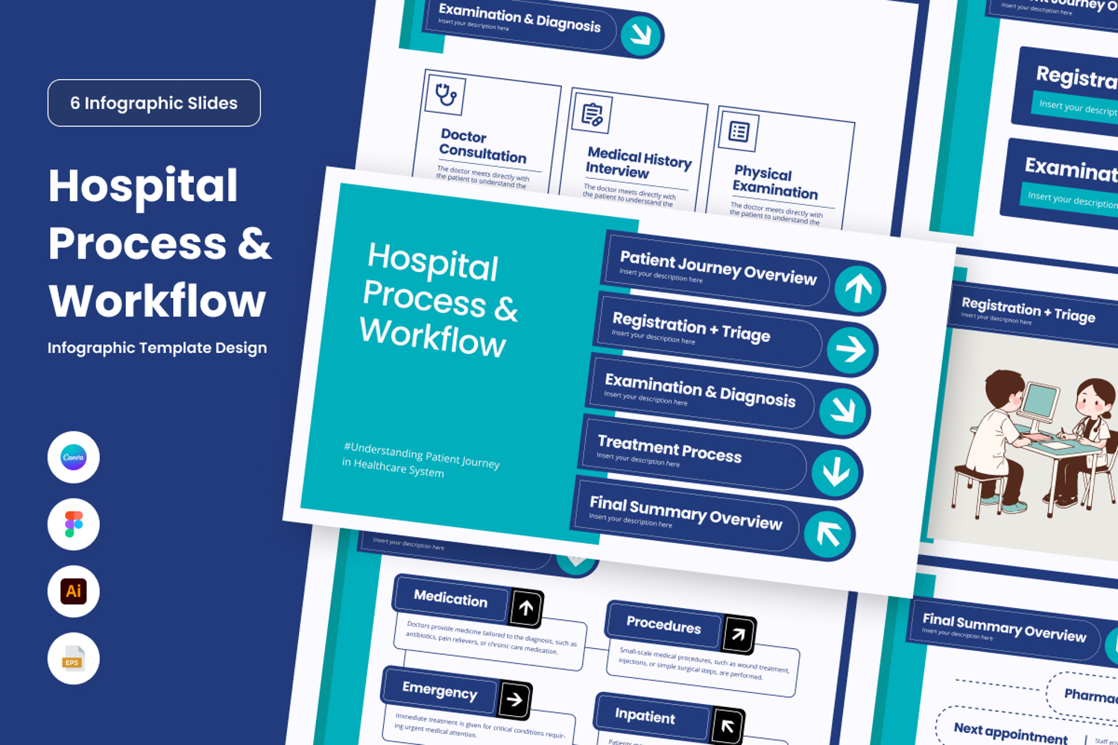Click the diagonal arrow beside Procedures
Viewport: 1118px width, 745px height.
click(738, 634)
